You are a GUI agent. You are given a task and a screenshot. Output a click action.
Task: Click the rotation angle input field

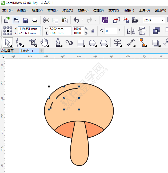[111, 31]
